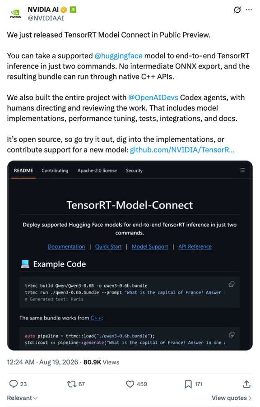260x407 pixels.
Task: Copy the trtmc build code block
Action: 232,284
